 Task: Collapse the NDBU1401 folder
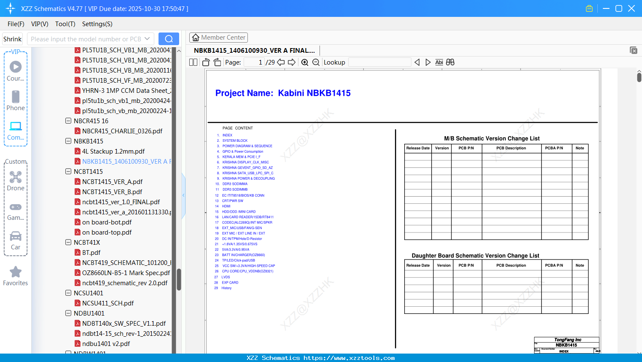[x=68, y=313]
